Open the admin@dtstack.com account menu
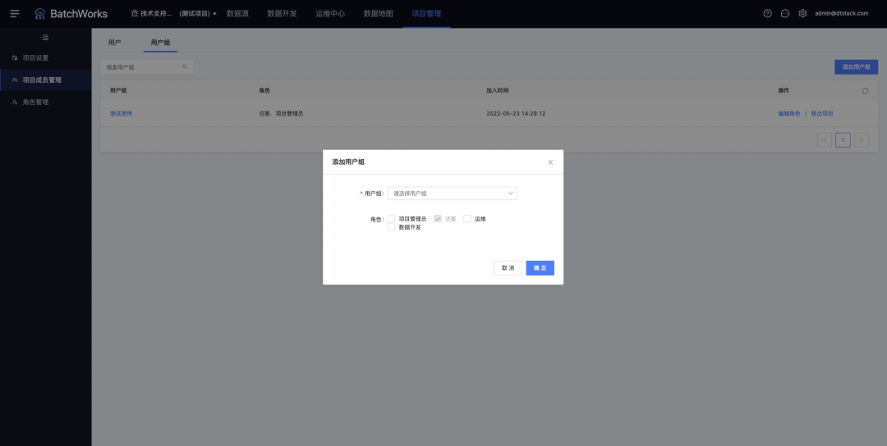Image resolution: width=887 pixels, height=446 pixels. (x=841, y=14)
